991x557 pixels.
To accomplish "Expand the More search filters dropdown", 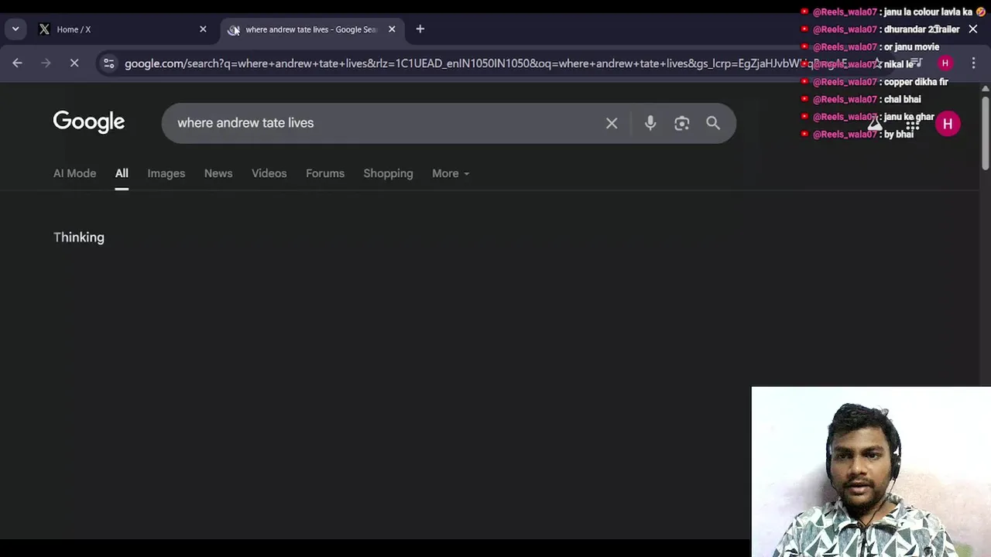I will (x=451, y=173).
